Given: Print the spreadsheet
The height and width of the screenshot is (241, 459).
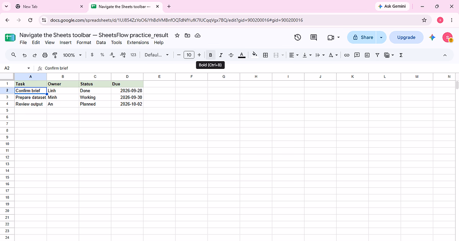Looking at the screenshot, I should point(45,55).
